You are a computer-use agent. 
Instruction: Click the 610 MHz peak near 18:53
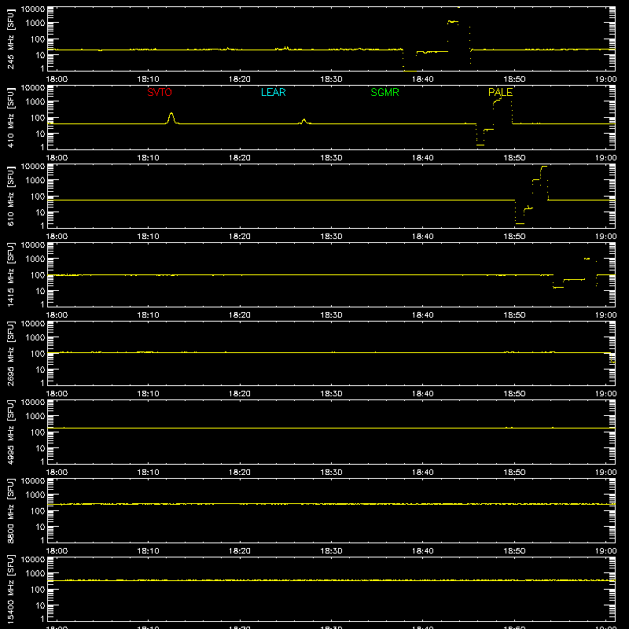[544, 167]
